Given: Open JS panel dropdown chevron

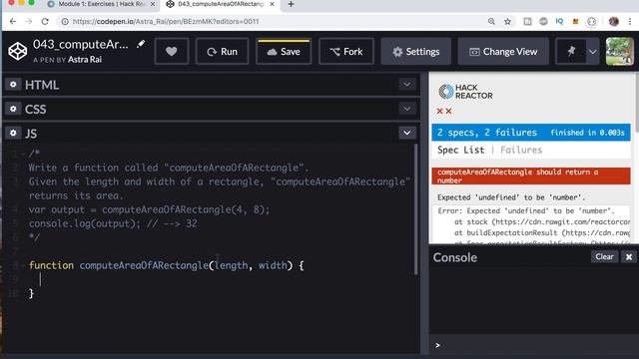Looking at the screenshot, I should 406,133.
